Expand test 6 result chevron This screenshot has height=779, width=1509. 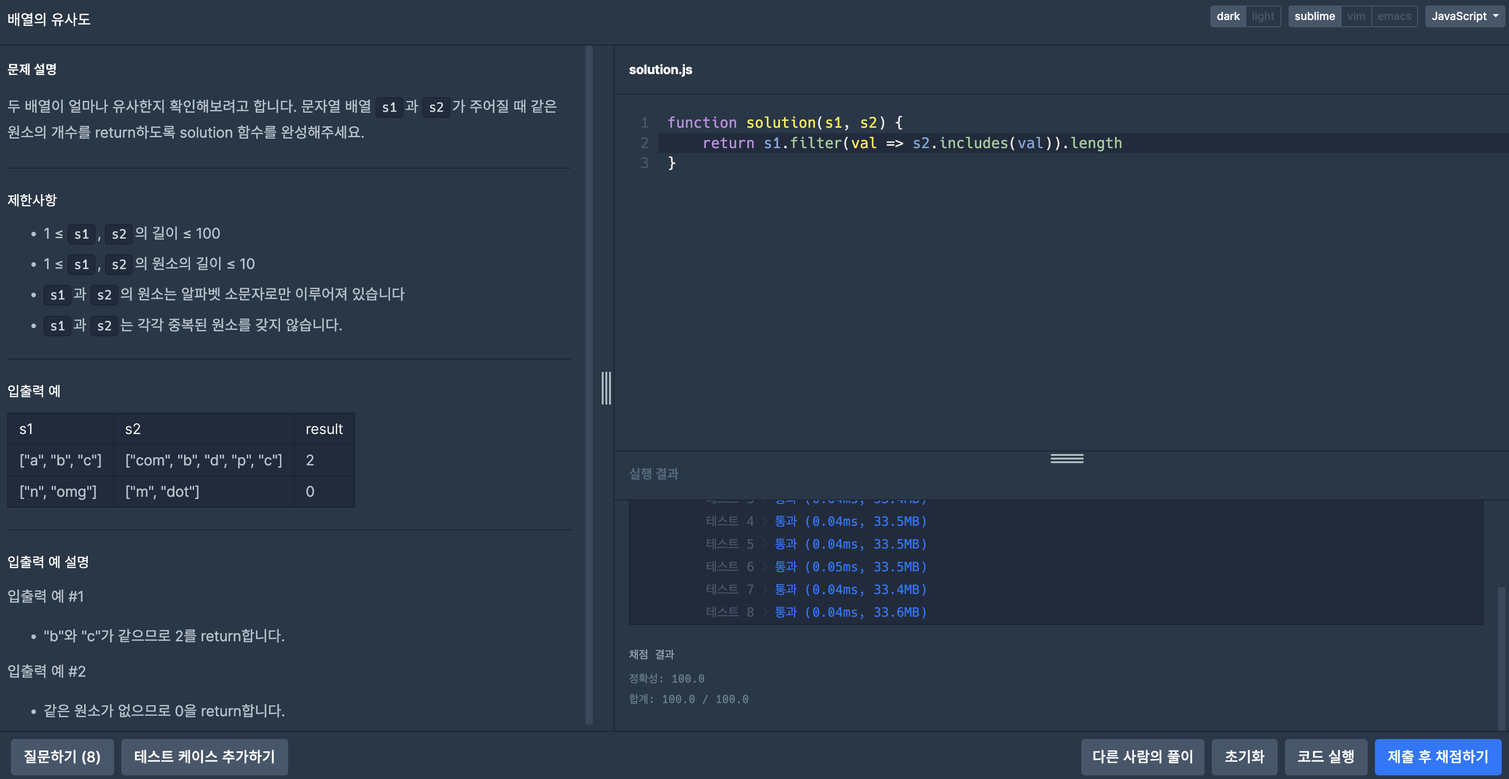click(764, 567)
